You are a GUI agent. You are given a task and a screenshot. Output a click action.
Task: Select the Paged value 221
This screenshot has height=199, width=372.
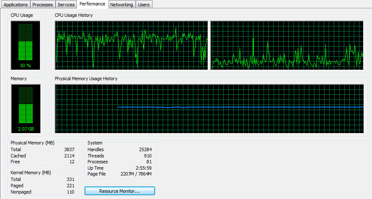(71, 186)
